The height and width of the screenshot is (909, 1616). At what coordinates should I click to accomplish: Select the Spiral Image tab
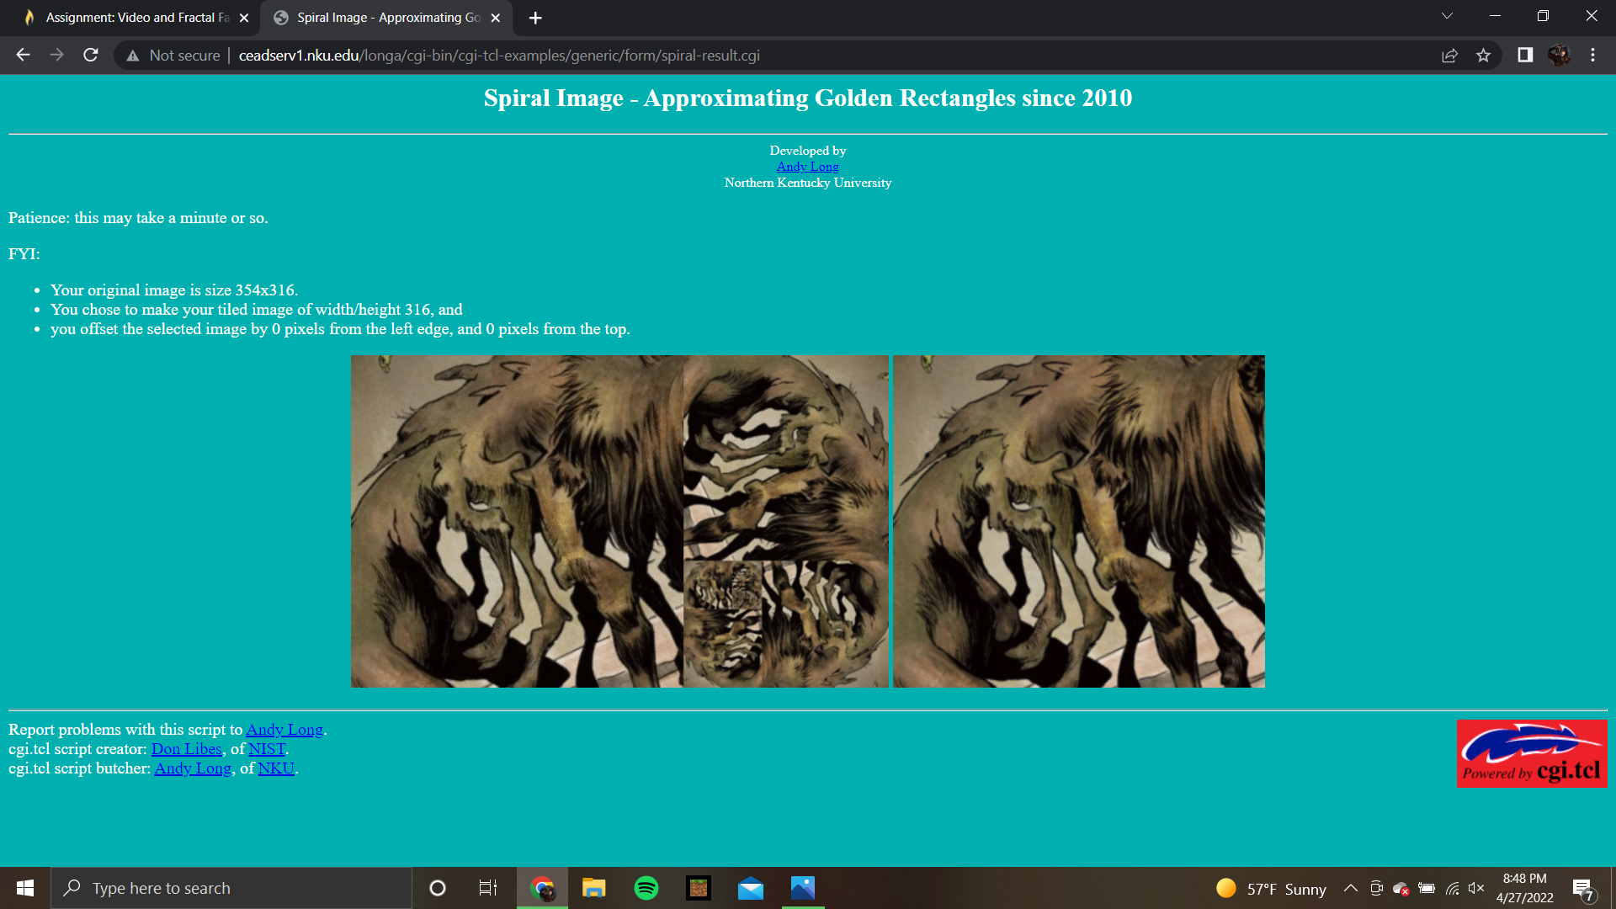coord(385,18)
